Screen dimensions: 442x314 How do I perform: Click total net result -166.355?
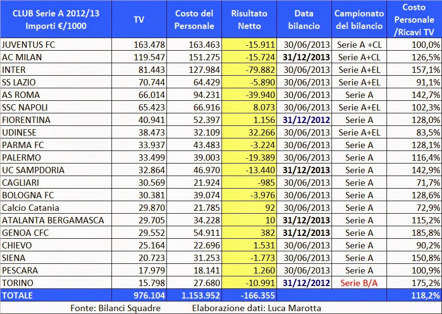point(258,295)
